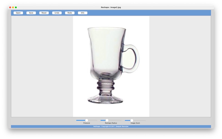
Task: Click the Reshape Radius slider knob
Action: point(107,120)
